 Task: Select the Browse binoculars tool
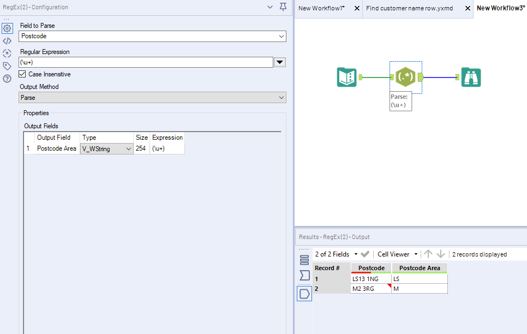tap(471, 77)
